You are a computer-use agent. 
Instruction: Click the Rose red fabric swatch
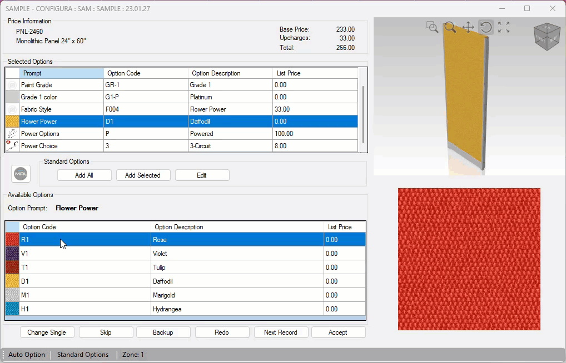12,240
